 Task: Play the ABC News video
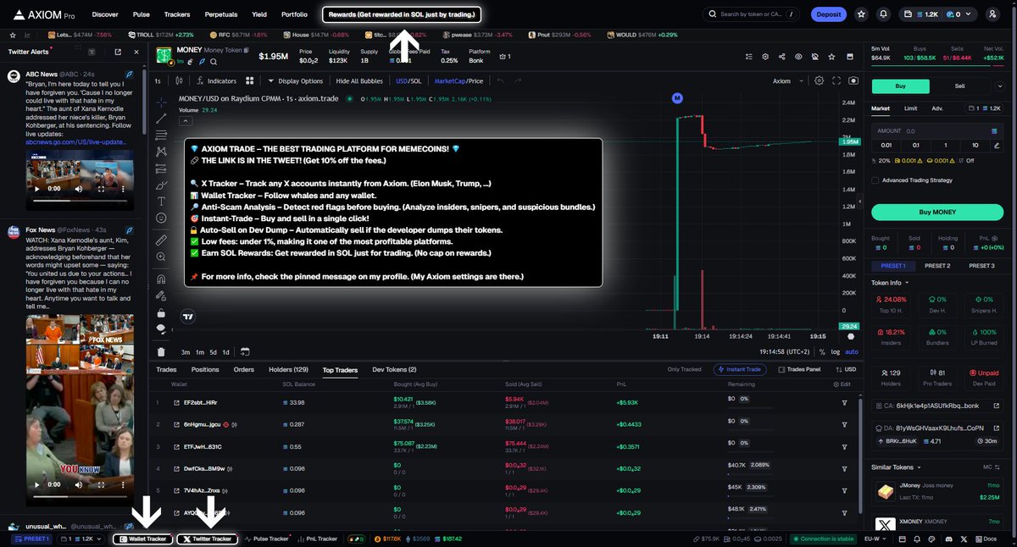pyautogui.click(x=36, y=189)
